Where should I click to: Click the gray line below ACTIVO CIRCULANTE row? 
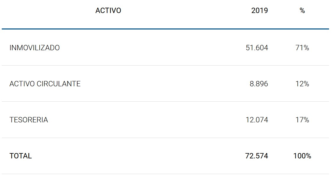[x=165, y=101]
